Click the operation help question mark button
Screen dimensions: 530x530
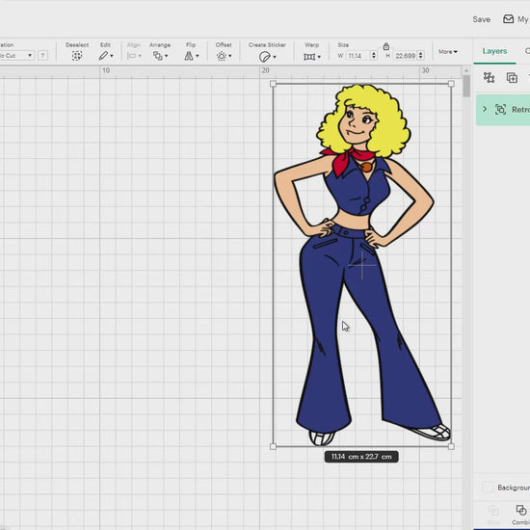tap(42, 56)
